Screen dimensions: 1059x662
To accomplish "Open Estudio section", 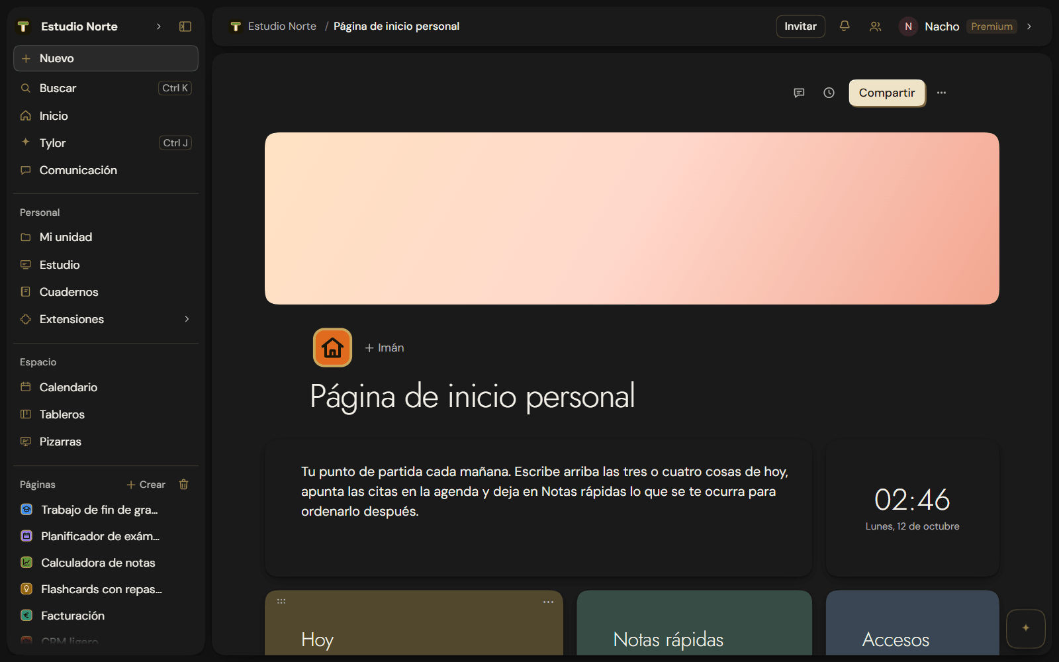I will pyautogui.click(x=106, y=265).
